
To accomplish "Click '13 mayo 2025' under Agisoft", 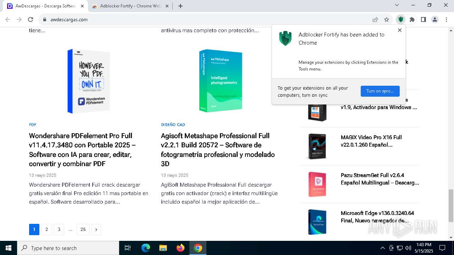I will tap(175, 175).
